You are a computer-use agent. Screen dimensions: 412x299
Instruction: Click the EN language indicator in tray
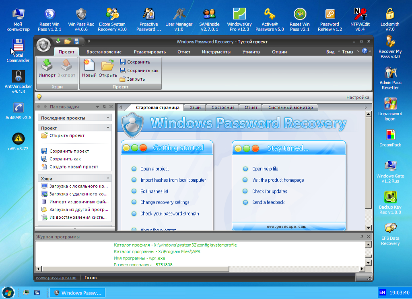[382, 293]
